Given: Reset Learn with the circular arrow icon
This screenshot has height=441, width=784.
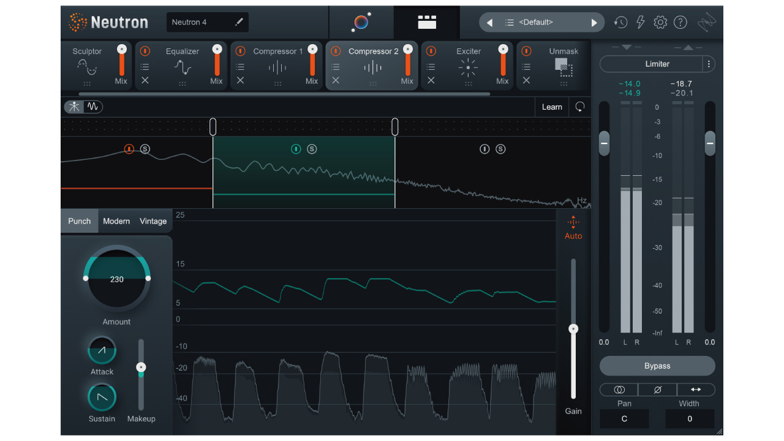Looking at the screenshot, I should pyautogui.click(x=580, y=107).
